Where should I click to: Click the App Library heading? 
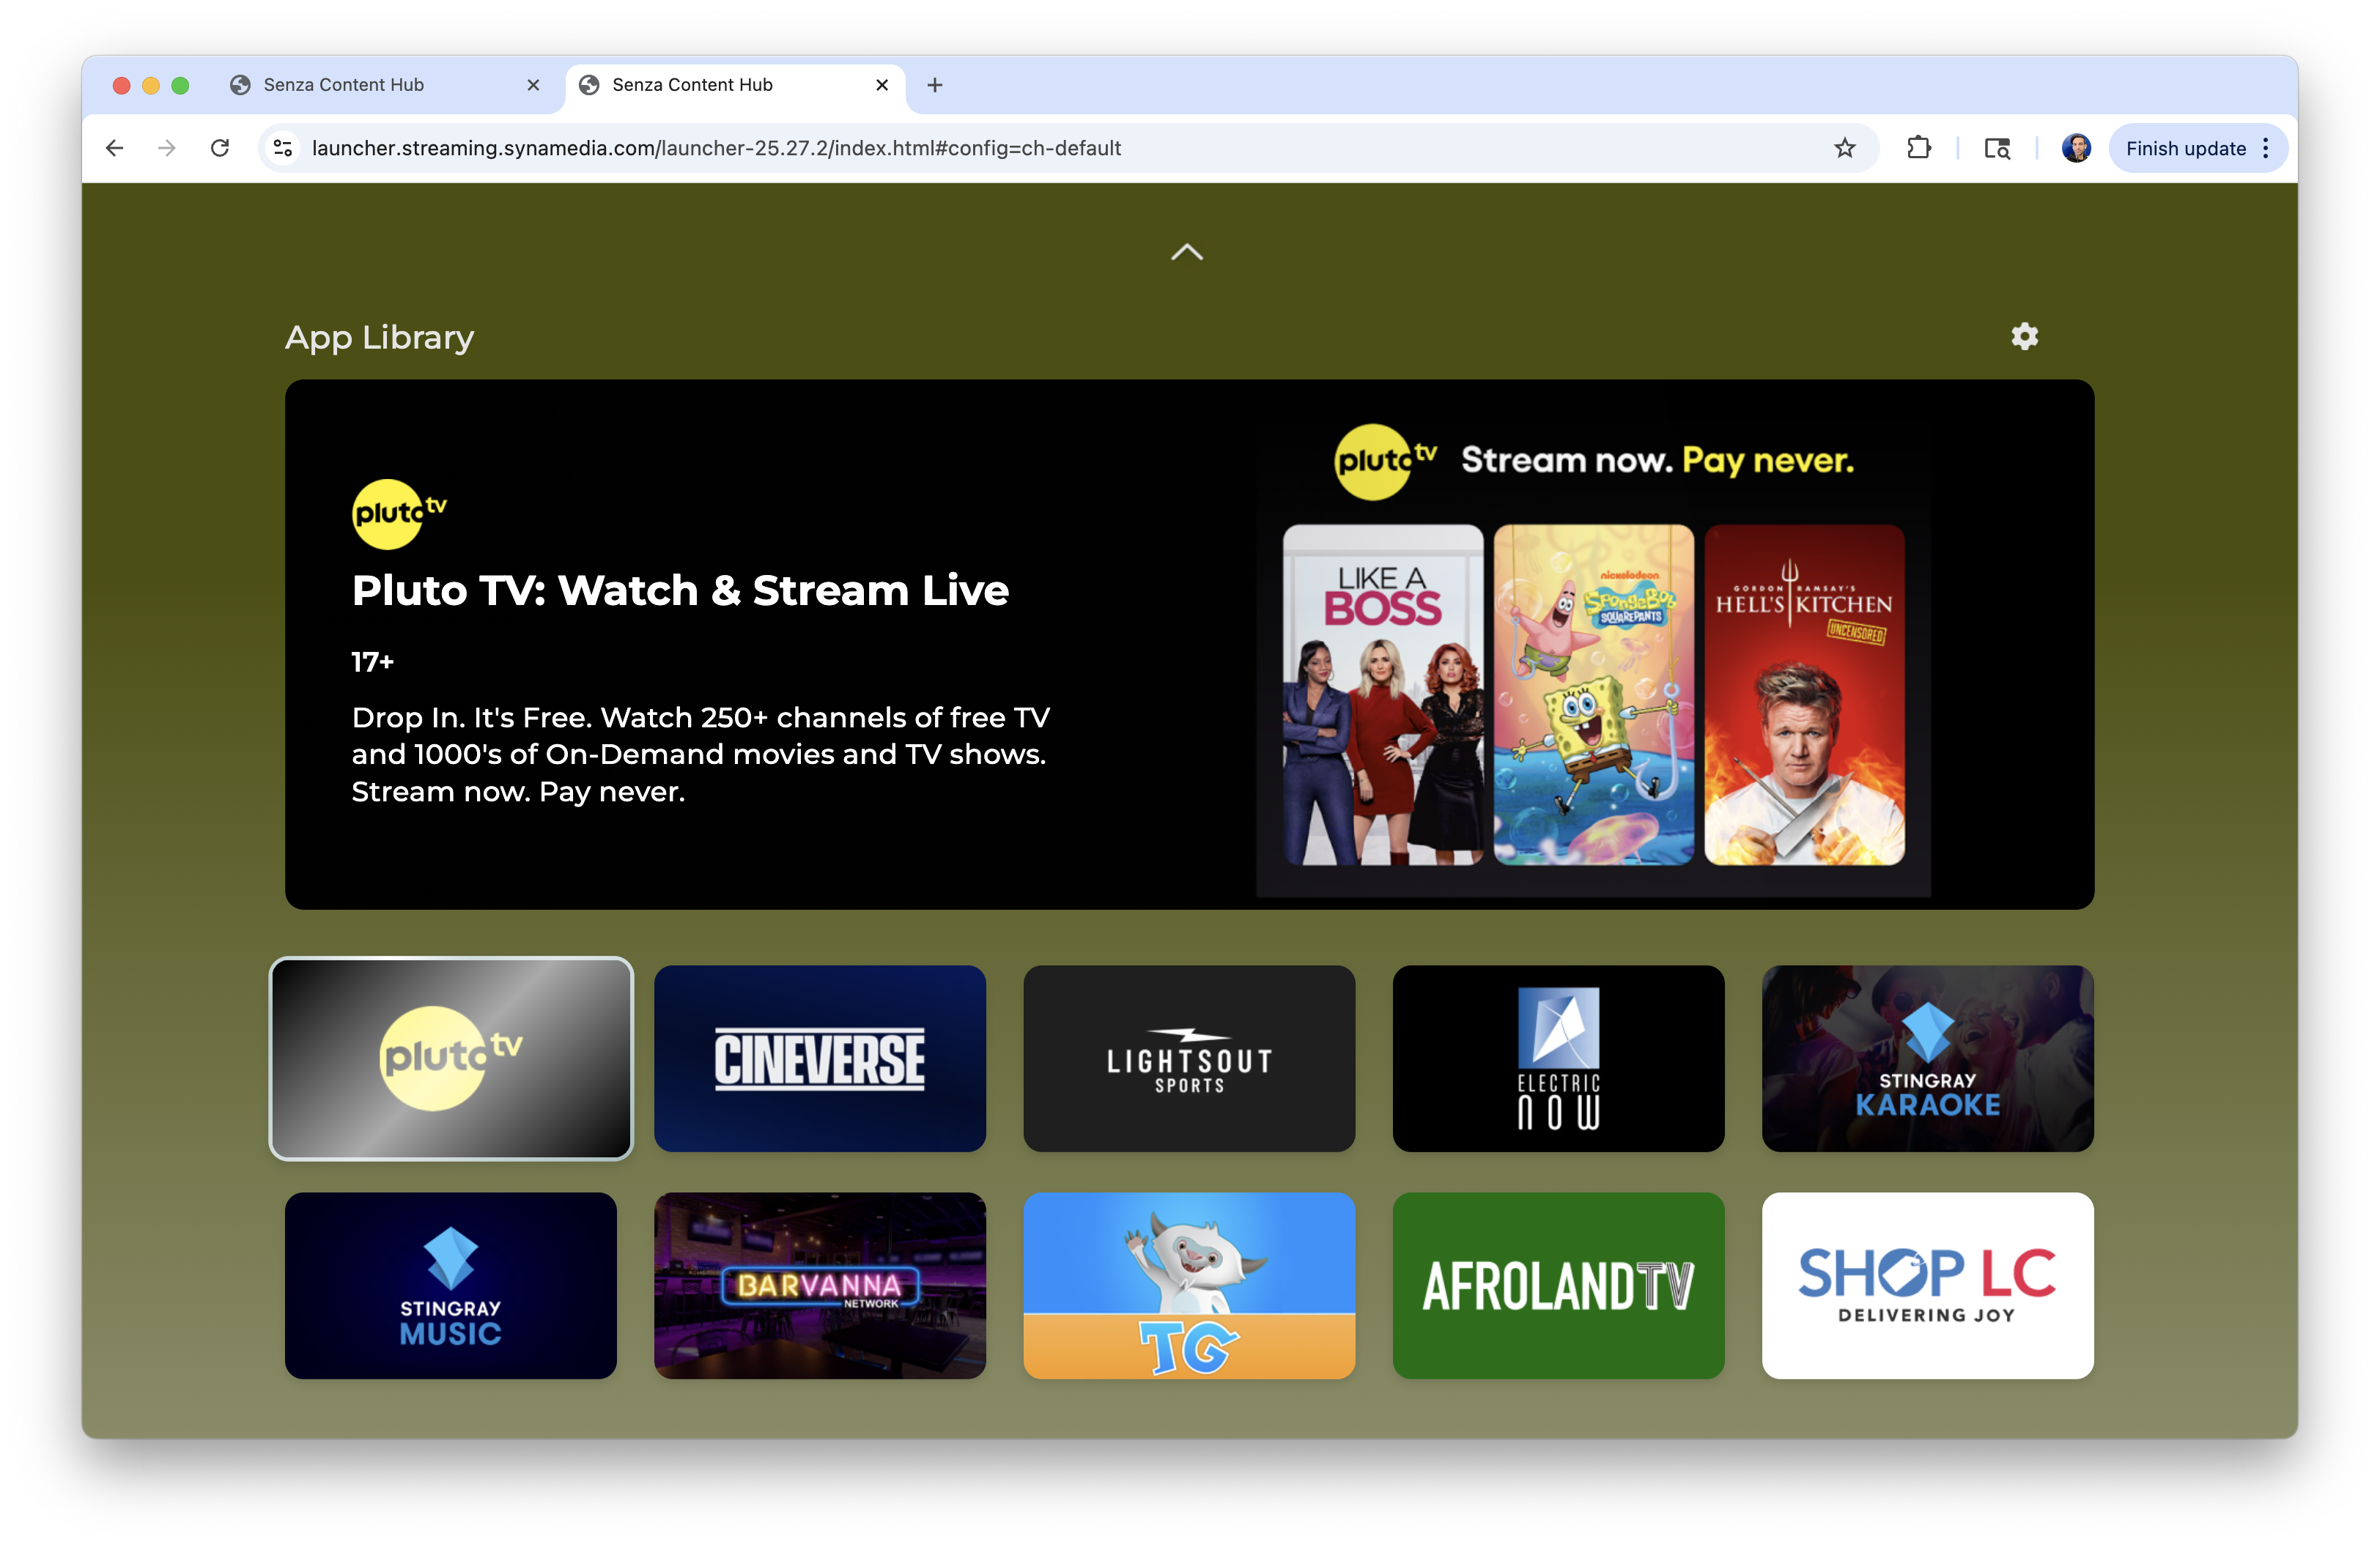(x=379, y=338)
